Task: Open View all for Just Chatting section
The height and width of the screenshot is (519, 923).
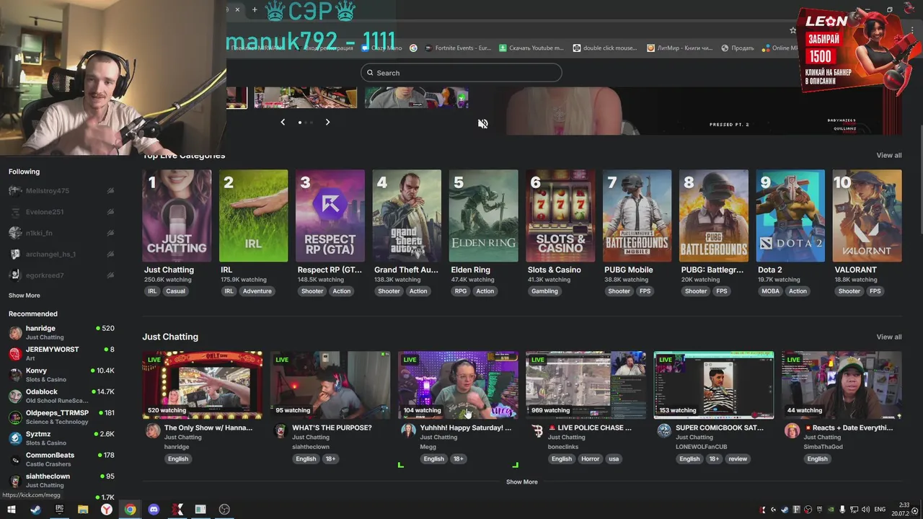Action: [888, 337]
